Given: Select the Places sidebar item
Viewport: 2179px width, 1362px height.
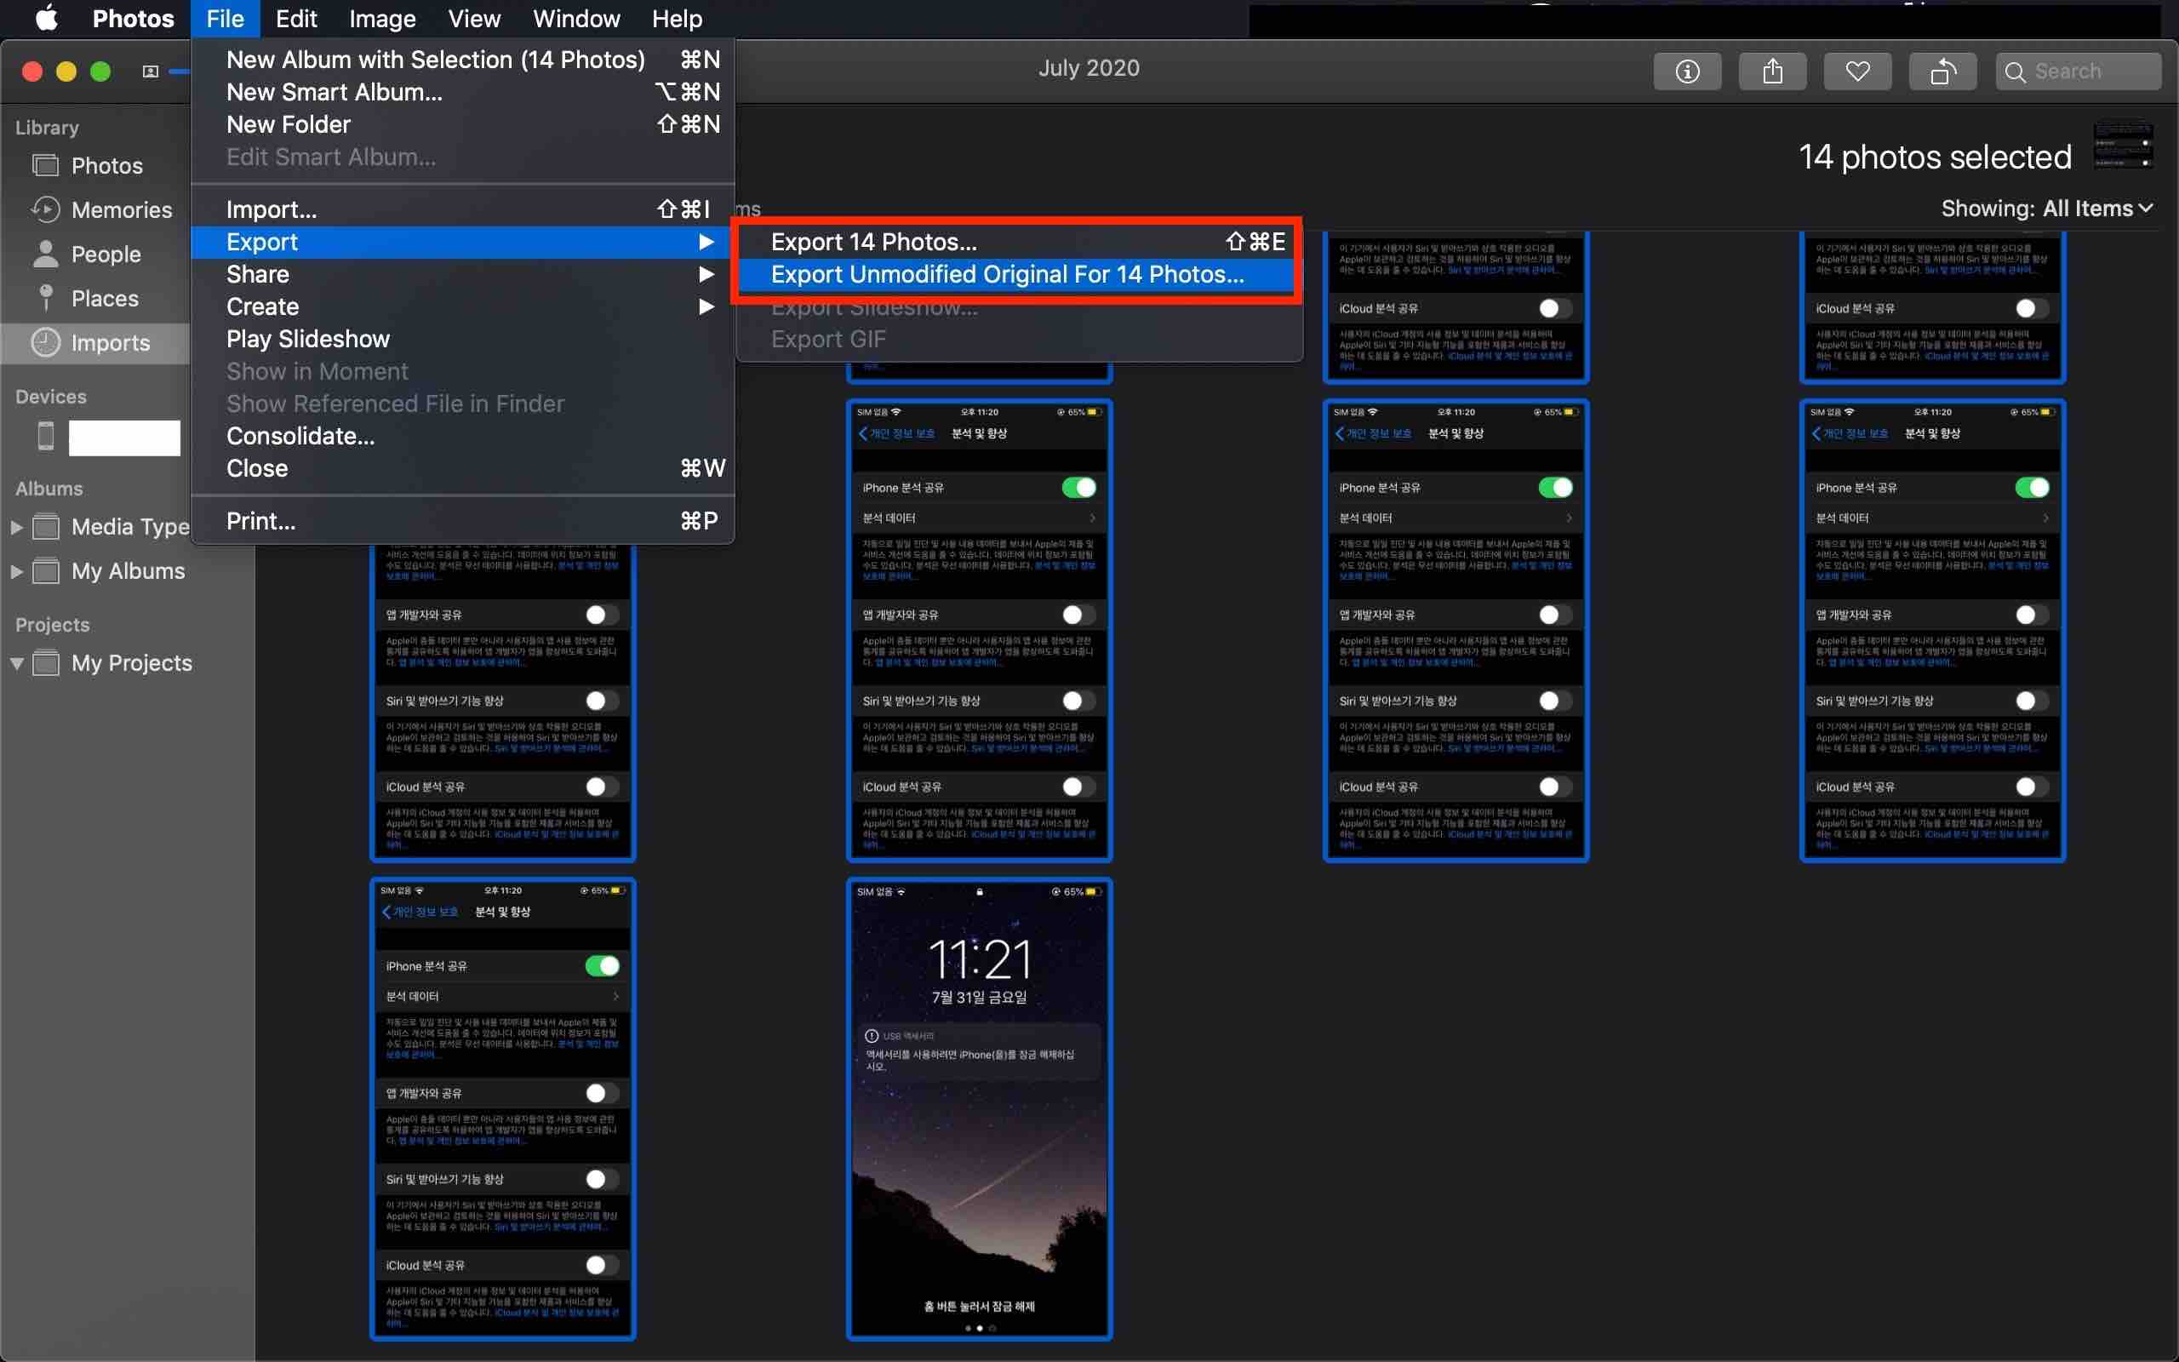Looking at the screenshot, I should click(x=105, y=298).
